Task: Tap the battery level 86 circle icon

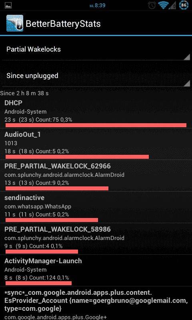Action: (184, 5)
